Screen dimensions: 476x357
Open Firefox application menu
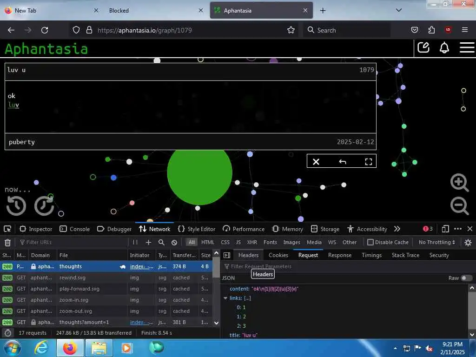pos(465,30)
